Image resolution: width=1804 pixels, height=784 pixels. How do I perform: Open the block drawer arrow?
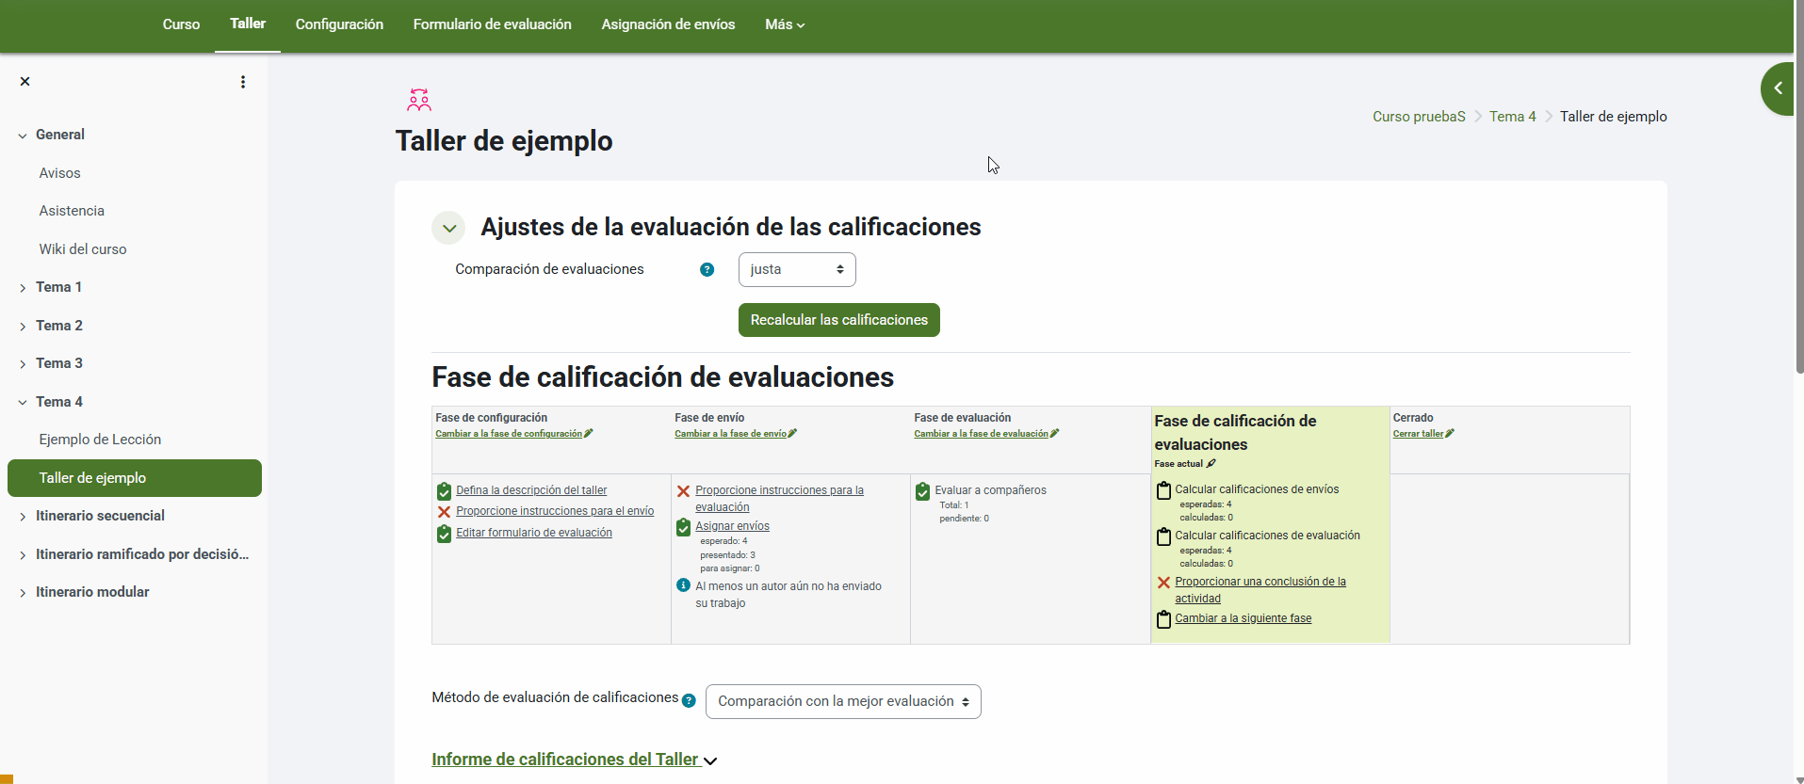click(1778, 88)
